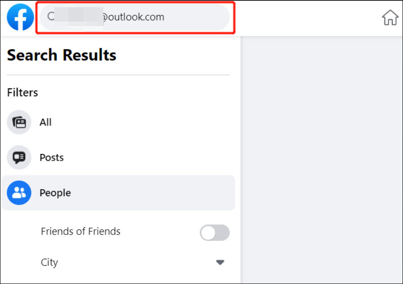This screenshot has width=403, height=284.
Task: Click the blue People filter icon
Action: click(19, 193)
